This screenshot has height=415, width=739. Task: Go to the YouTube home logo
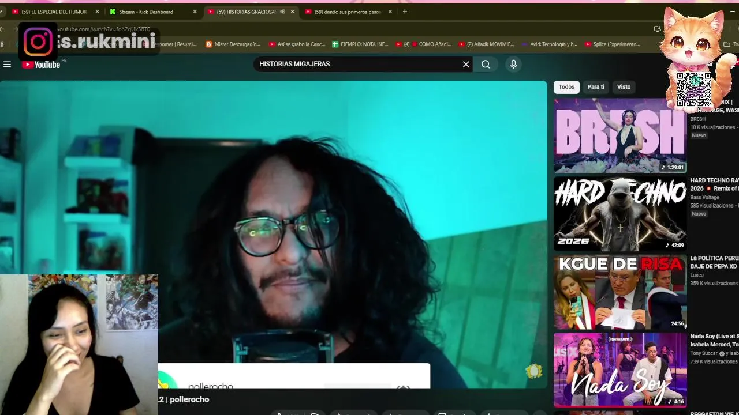click(41, 65)
